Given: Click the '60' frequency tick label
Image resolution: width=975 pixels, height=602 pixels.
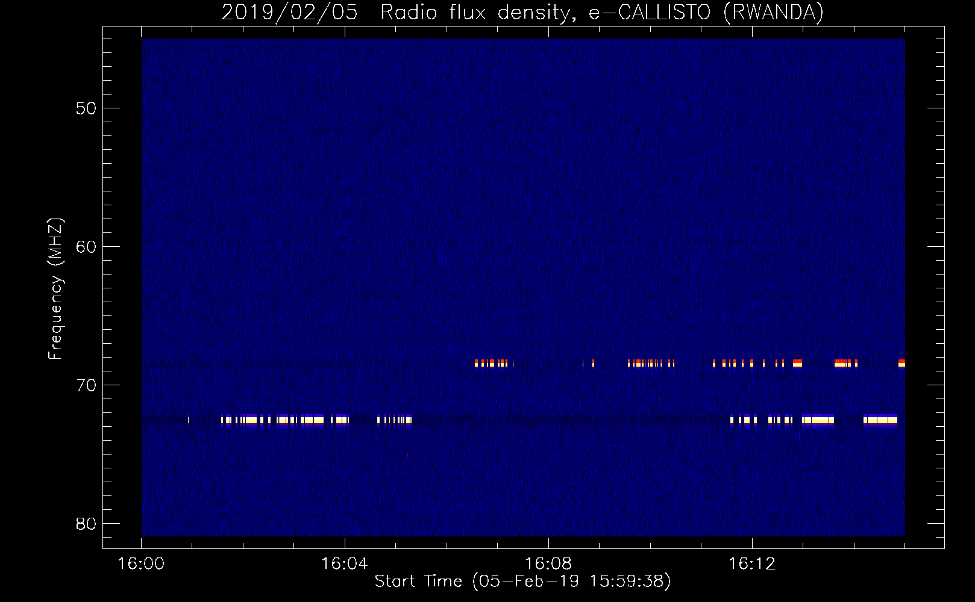Looking at the screenshot, I should pyautogui.click(x=86, y=247).
